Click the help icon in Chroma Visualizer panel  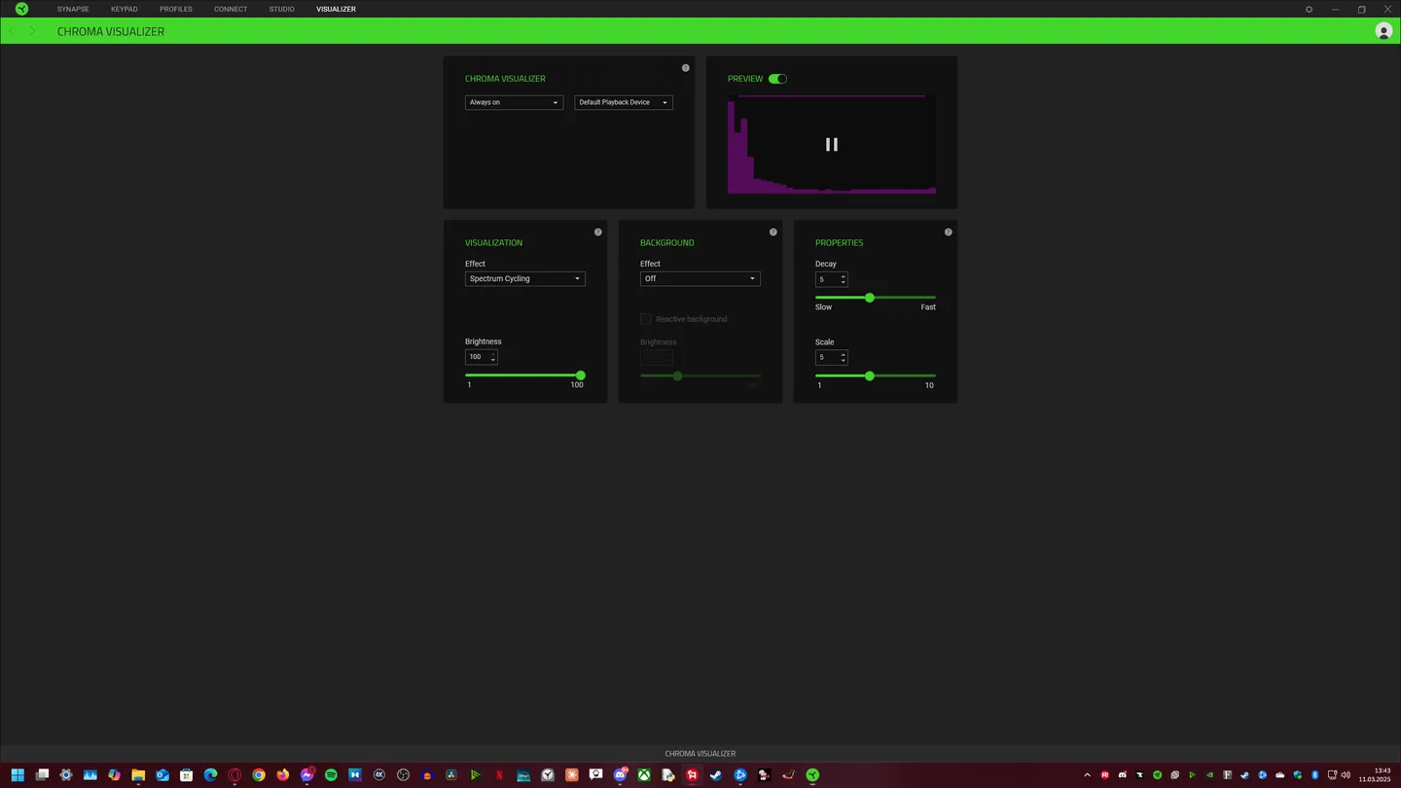[686, 68]
